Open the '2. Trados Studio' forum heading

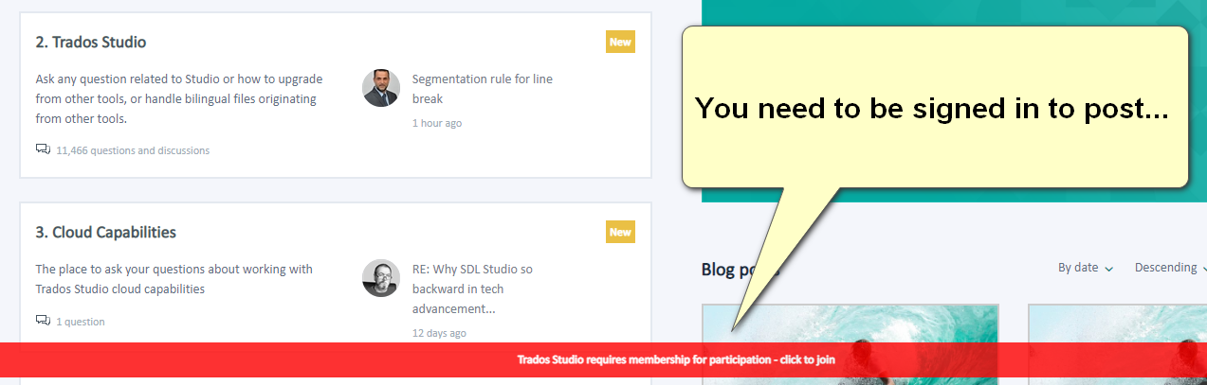tap(91, 43)
